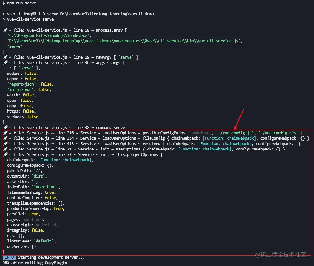Click the '98% after emitting CopyPlugin' progress line
The width and height of the screenshot is (314, 266).
35,263
